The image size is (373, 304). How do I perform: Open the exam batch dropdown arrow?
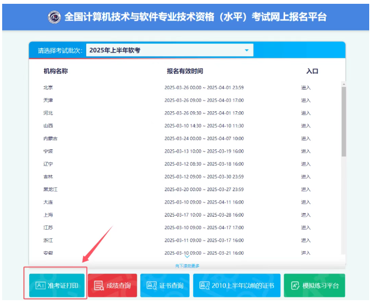click(247, 50)
